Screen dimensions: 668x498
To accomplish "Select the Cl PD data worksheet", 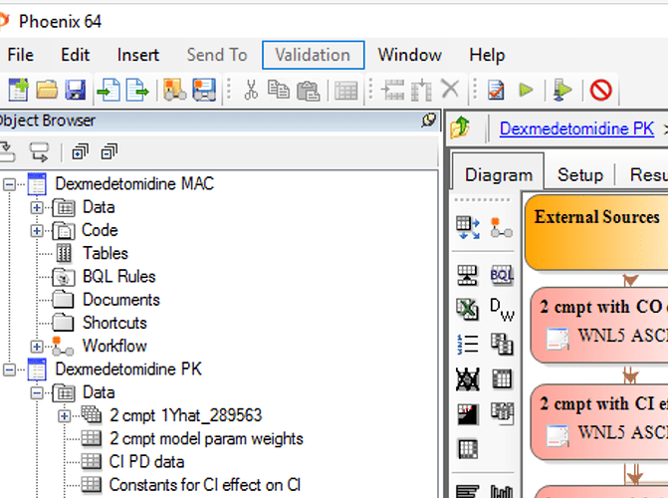I will pos(146,461).
